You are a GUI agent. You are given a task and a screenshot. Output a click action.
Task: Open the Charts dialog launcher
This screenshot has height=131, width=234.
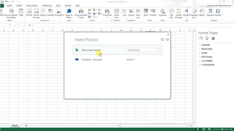(112, 20)
